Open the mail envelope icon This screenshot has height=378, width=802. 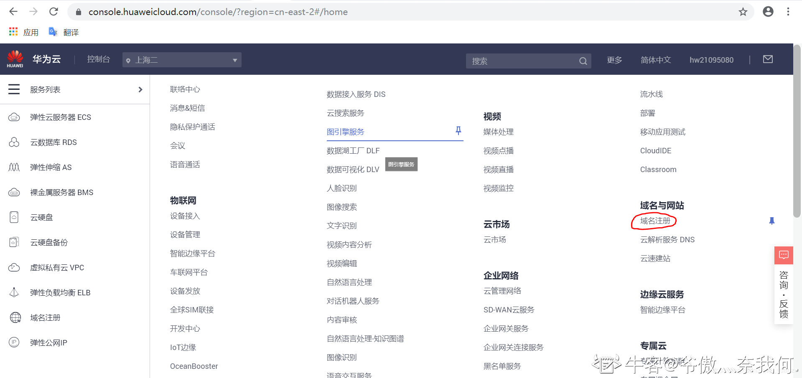point(768,59)
